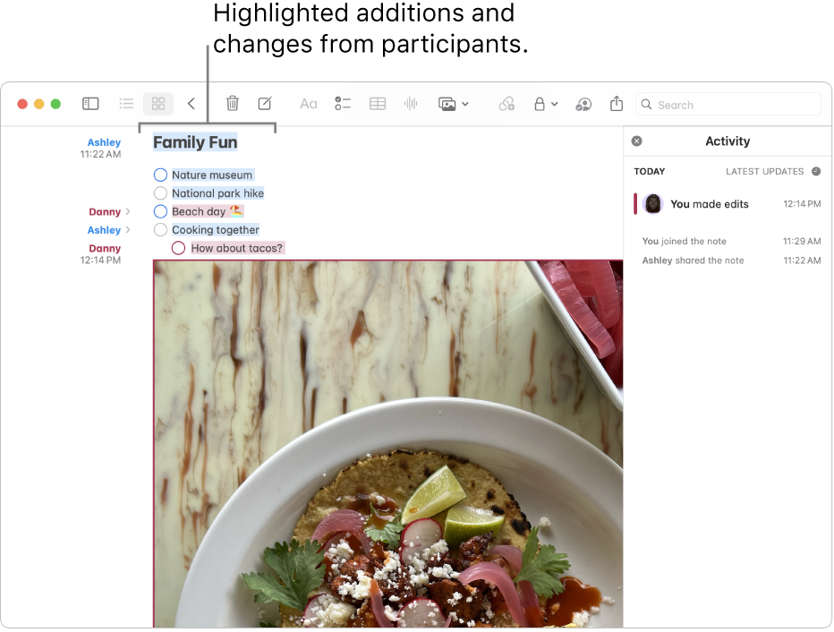This screenshot has width=834, height=632.
Task: Check off Beach day
Action: 160,211
